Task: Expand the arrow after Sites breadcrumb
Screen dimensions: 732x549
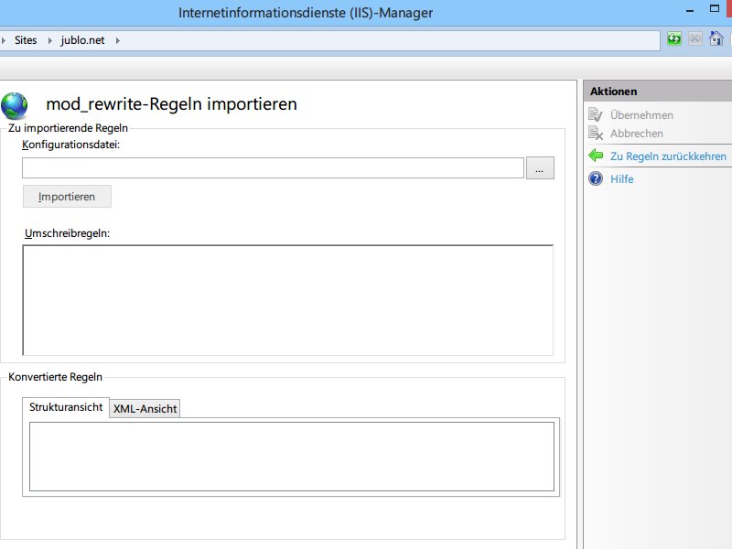Action: tap(50, 40)
